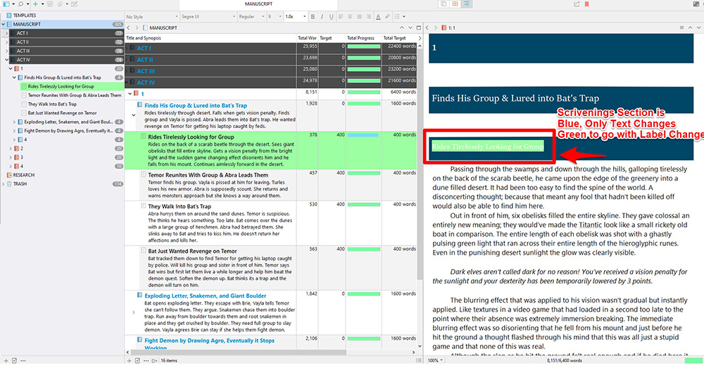This screenshot has width=704, height=368.
Task: Click outliner header next document arrow
Action: pos(410,28)
